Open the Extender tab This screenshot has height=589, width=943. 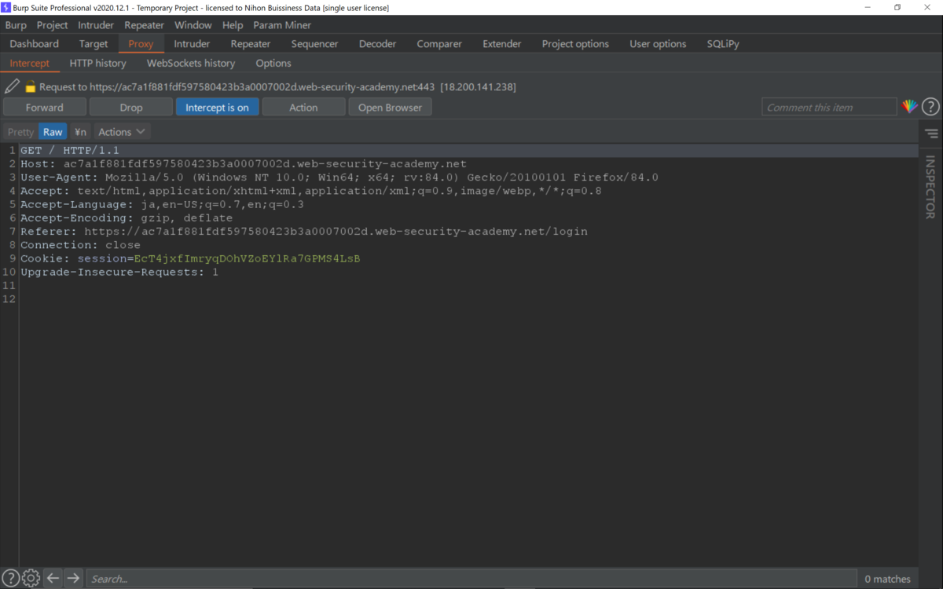tap(502, 44)
